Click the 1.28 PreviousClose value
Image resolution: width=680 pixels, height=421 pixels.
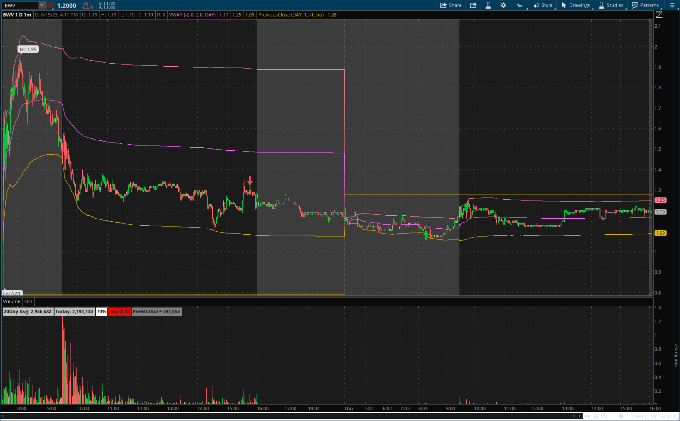[x=332, y=15]
